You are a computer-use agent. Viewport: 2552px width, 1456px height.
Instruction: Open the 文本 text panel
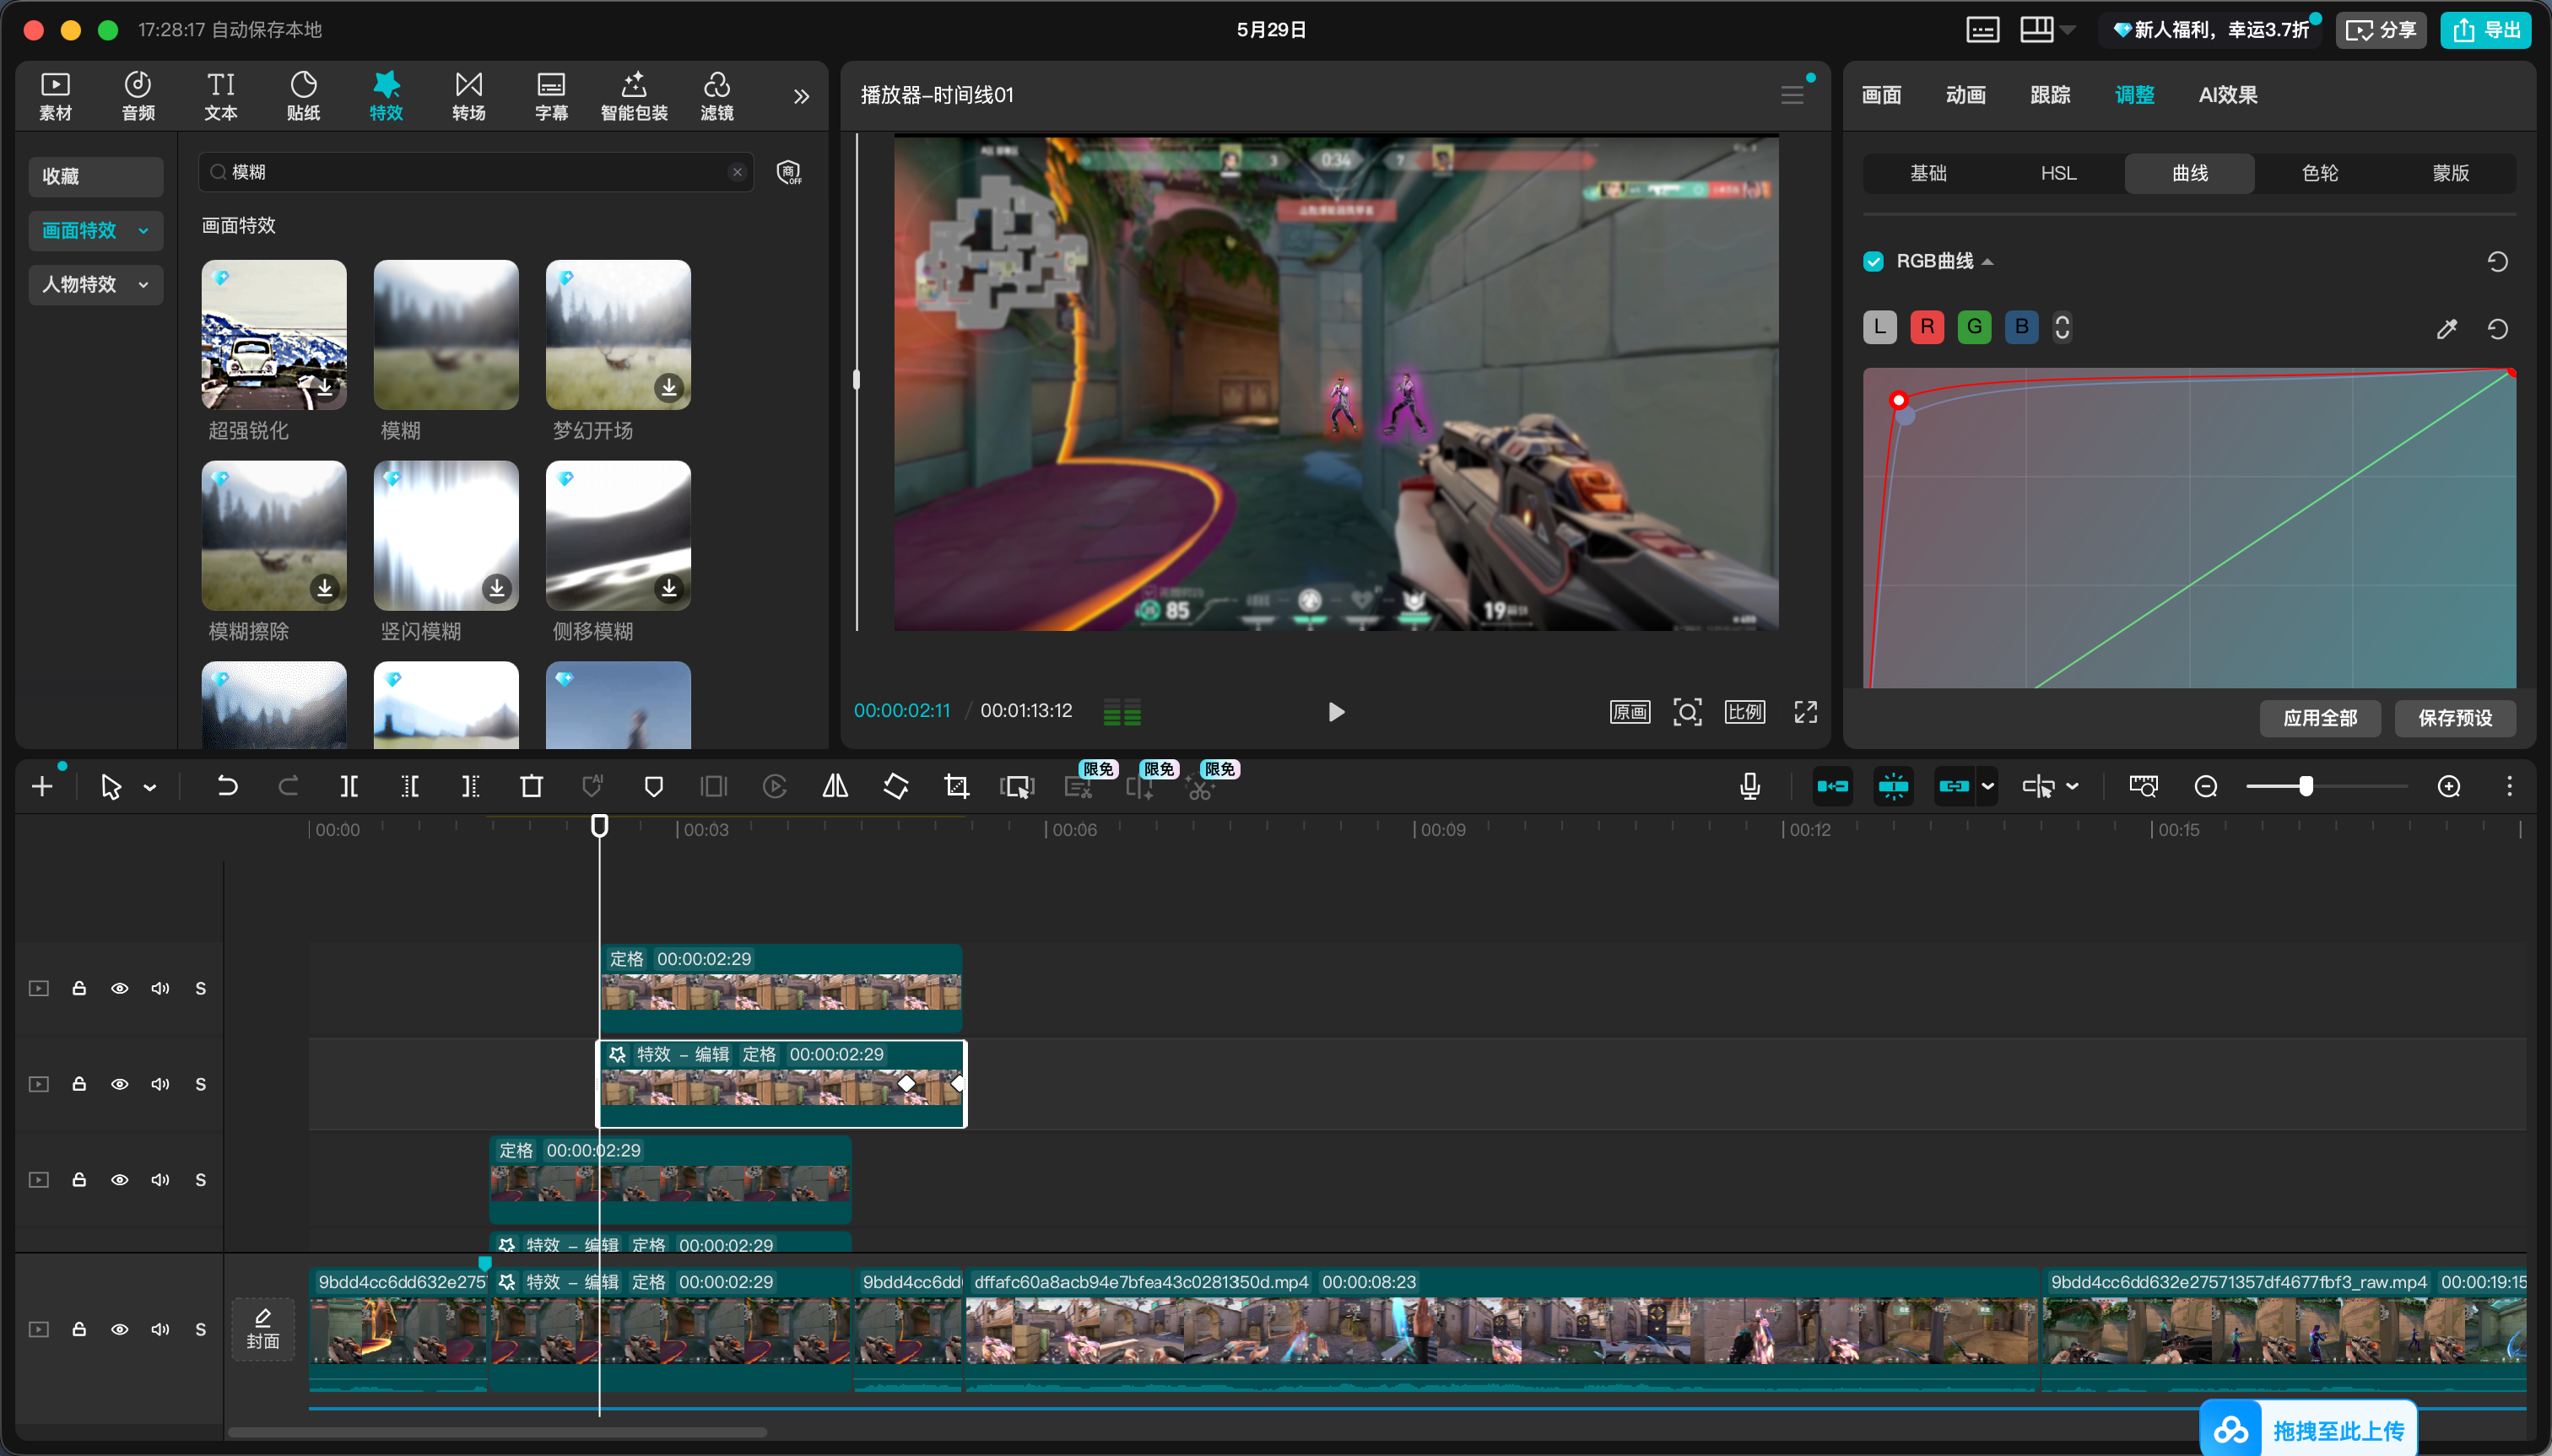[221, 96]
